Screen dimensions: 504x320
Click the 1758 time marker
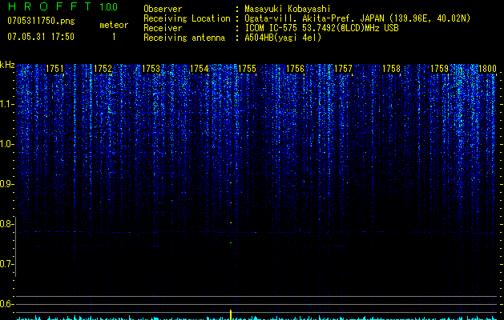(392, 68)
